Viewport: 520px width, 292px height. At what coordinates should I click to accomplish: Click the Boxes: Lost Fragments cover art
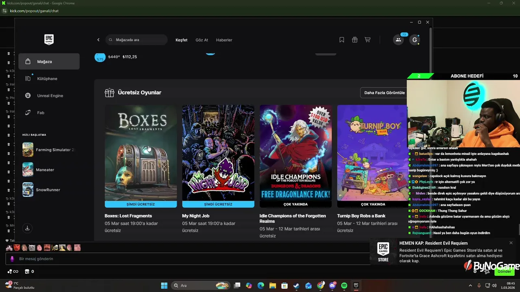click(141, 152)
